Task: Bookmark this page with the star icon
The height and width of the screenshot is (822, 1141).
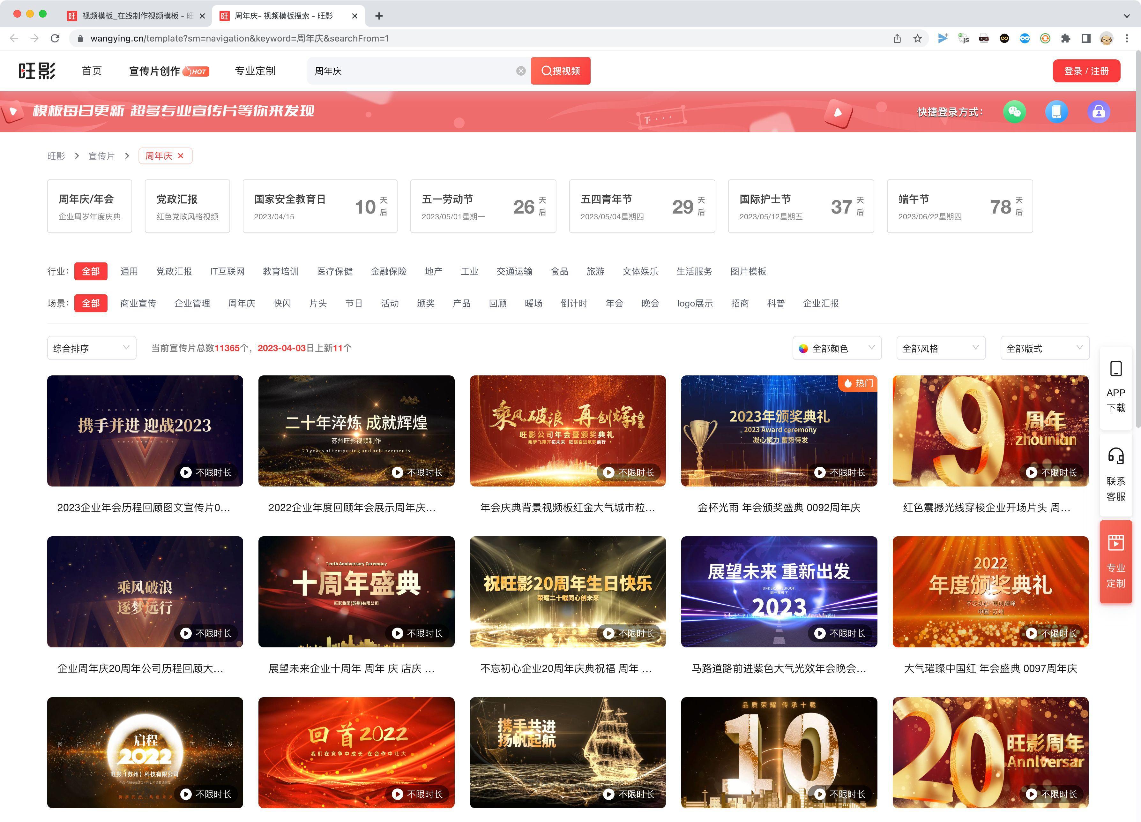Action: (918, 38)
